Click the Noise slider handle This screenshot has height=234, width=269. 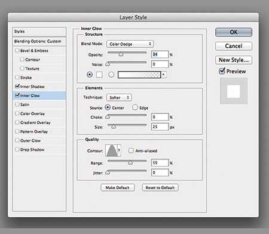tap(108, 64)
